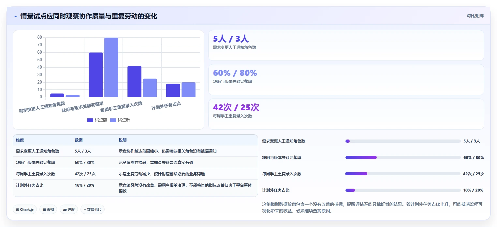Click the 5人 / 3人 data card
This screenshot has width=497, height=227.
pyautogui.click(x=346, y=46)
